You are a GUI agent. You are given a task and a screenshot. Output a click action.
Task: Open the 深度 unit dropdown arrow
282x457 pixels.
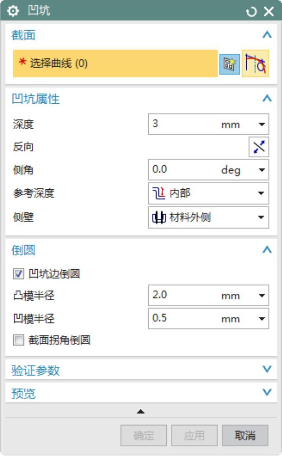(x=261, y=125)
